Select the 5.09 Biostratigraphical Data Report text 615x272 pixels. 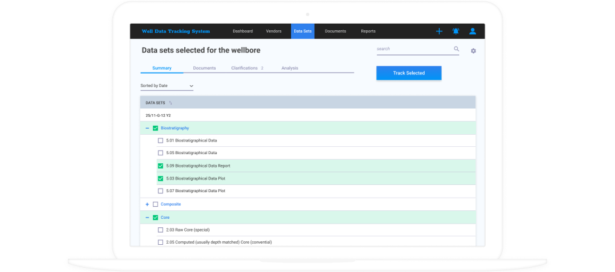[198, 166]
